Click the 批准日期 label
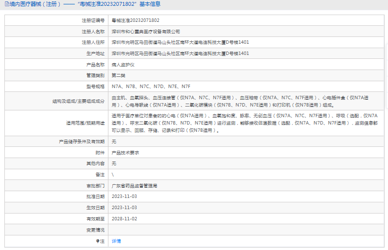This screenshot has width=388, height=250. [95, 196]
